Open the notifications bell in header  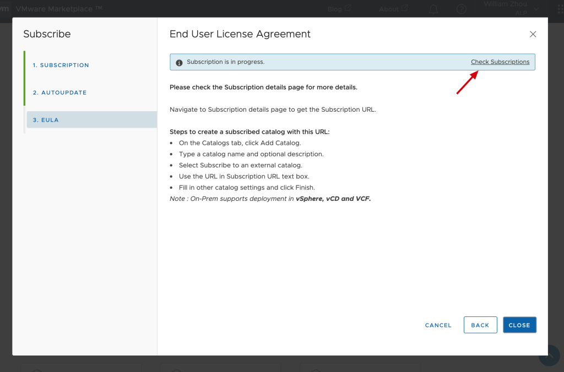pos(433,9)
